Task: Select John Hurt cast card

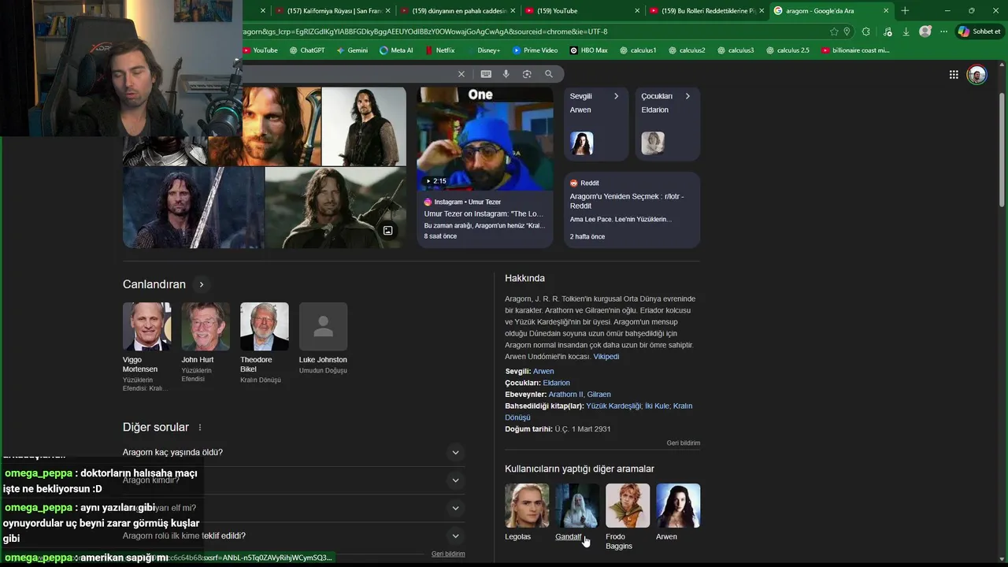Action: point(206,343)
